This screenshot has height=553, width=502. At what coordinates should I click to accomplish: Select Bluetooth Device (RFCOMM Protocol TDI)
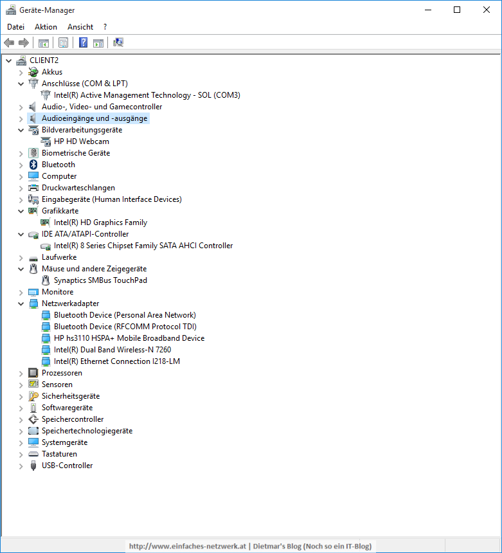(x=125, y=327)
